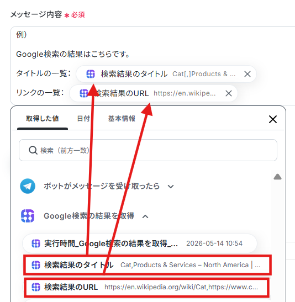Switch to the 日付 tab
The height and width of the screenshot is (302, 295).
click(x=83, y=119)
